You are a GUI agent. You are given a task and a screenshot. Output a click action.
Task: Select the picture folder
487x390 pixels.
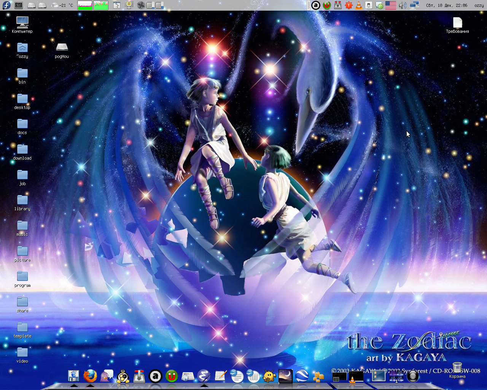pyautogui.click(x=22, y=254)
